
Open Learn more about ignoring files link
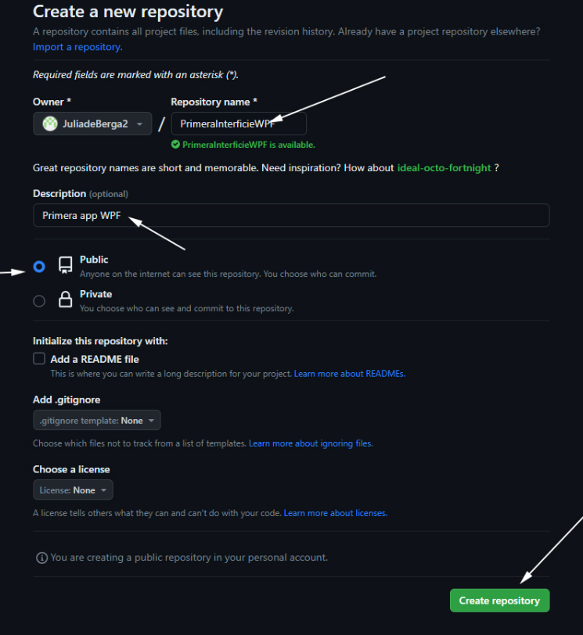pyautogui.click(x=310, y=443)
